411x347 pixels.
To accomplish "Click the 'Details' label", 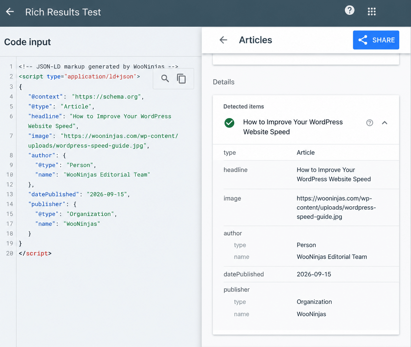I will point(223,82).
